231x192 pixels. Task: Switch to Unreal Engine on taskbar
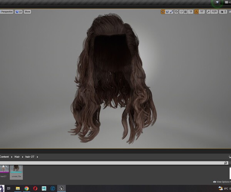coord(62,188)
